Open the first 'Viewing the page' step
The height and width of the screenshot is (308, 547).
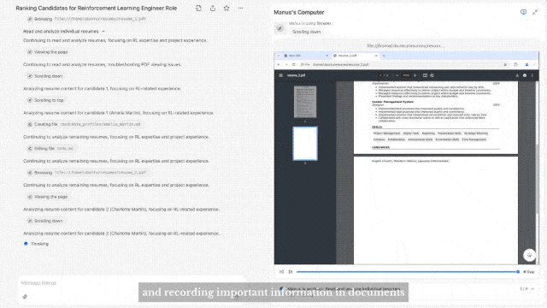coord(48,52)
